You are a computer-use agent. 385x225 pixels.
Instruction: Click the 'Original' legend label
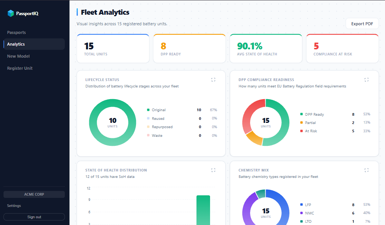click(159, 110)
